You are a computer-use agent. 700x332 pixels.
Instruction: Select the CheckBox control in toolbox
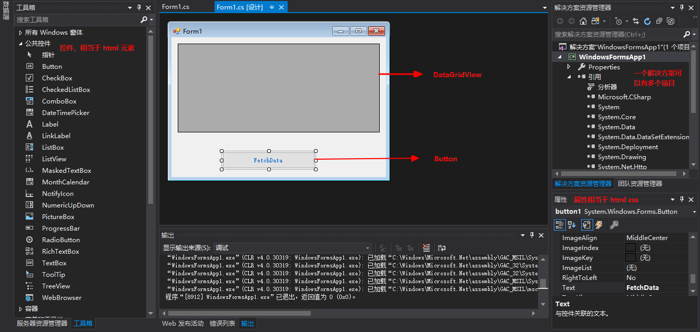click(57, 78)
